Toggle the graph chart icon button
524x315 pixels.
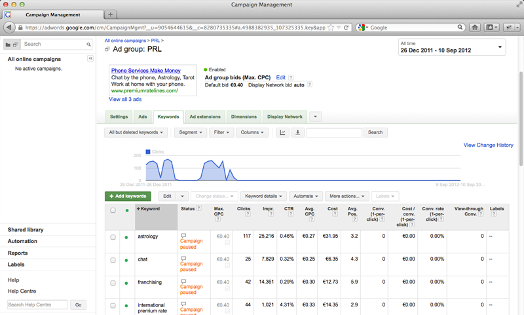(282, 132)
